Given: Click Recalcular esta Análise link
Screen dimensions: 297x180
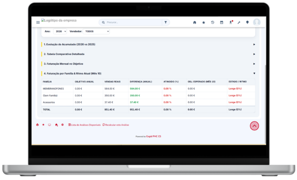Looking at the screenshot, I should coord(116,125).
